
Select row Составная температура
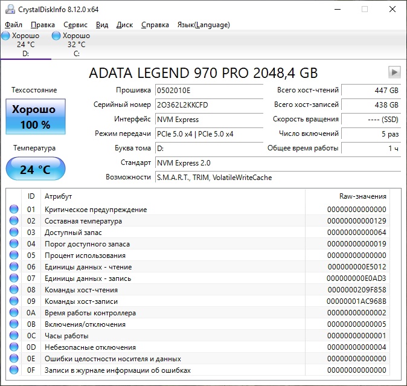(x=198, y=220)
